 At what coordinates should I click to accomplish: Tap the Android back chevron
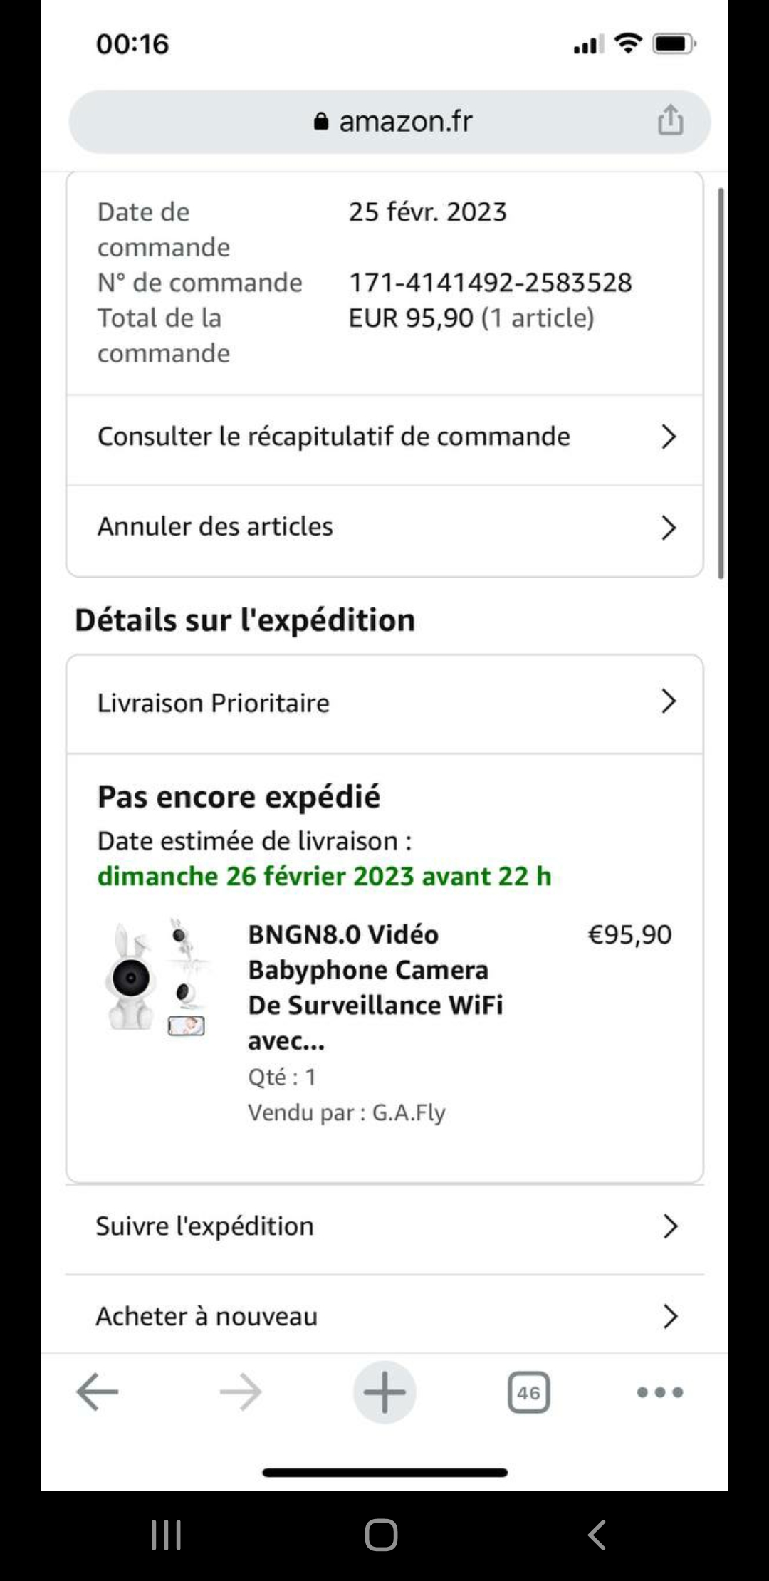tap(597, 1535)
